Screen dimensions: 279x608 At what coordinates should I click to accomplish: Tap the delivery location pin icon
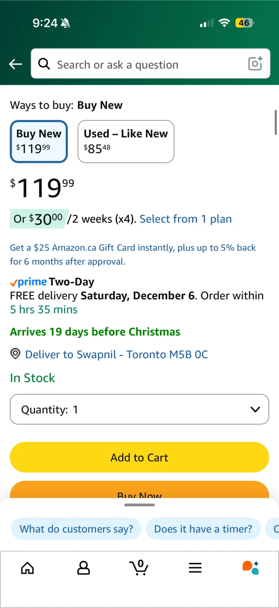click(x=16, y=354)
